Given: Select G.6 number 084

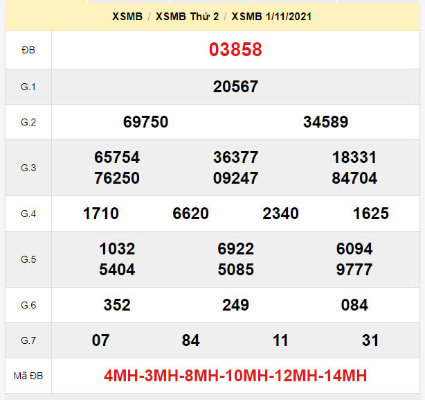Looking at the screenshot, I should coord(354,305).
